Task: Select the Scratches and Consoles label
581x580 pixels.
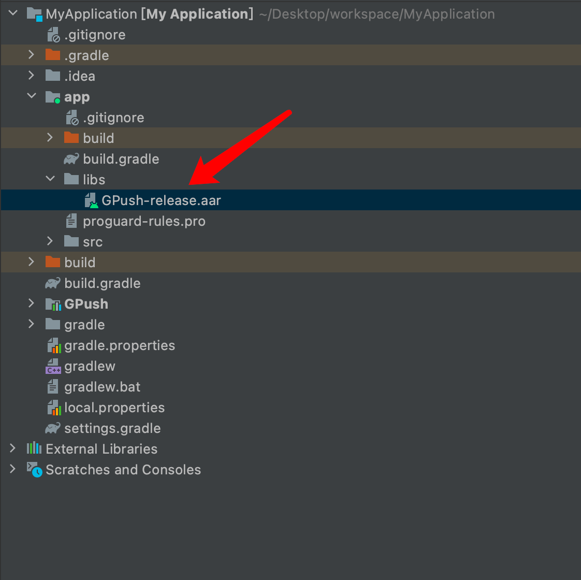Action: 123,470
